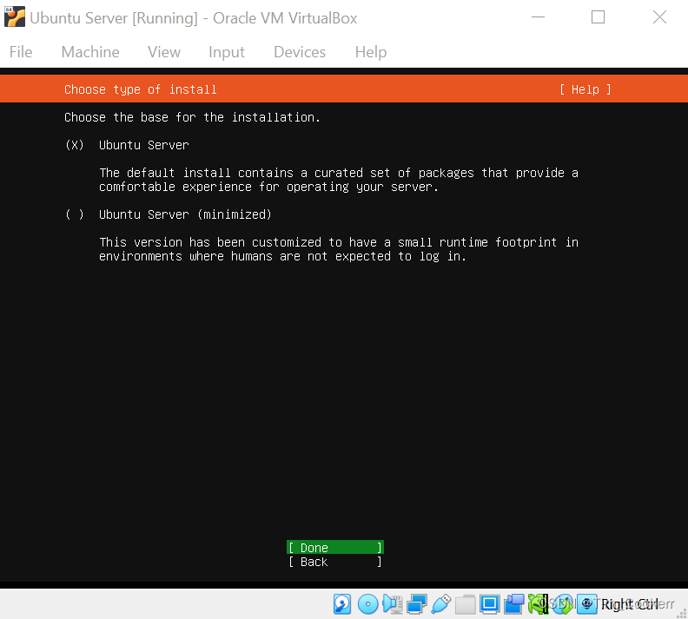Click the display settings monitor icon
Screen dimensions: 688x619
pyautogui.click(x=489, y=604)
